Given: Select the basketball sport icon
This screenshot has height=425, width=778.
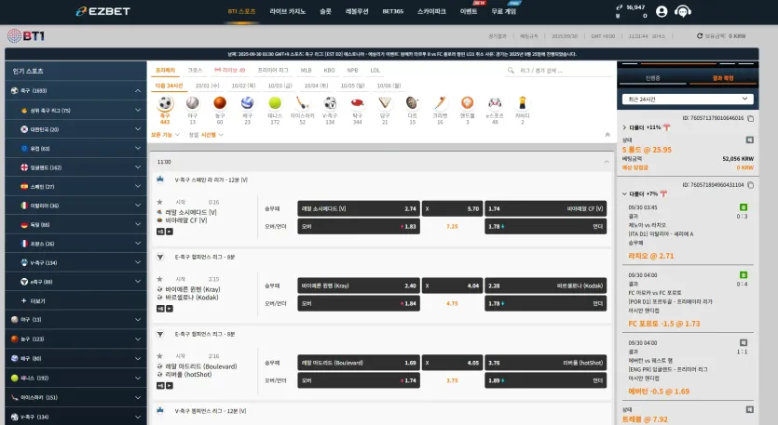Looking at the screenshot, I should click(220, 103).
